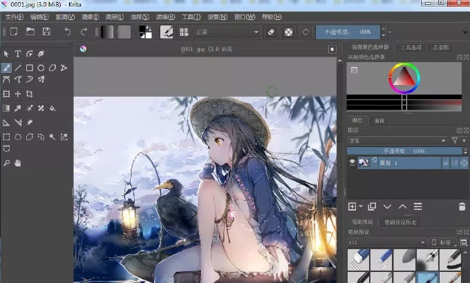Move layer up with chevron button
The width and height of the screenshot is (470, 283).
click(402, 206)
